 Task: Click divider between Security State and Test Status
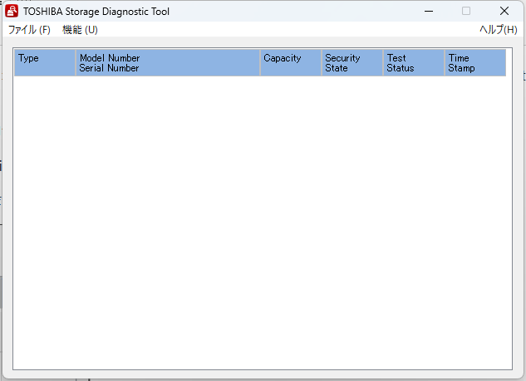pos(383,63)
